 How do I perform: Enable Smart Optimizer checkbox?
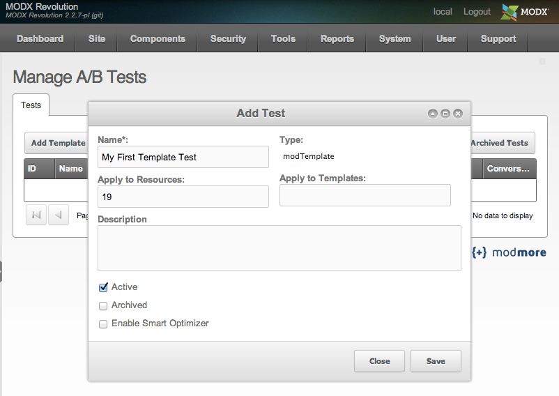(103, 324)
